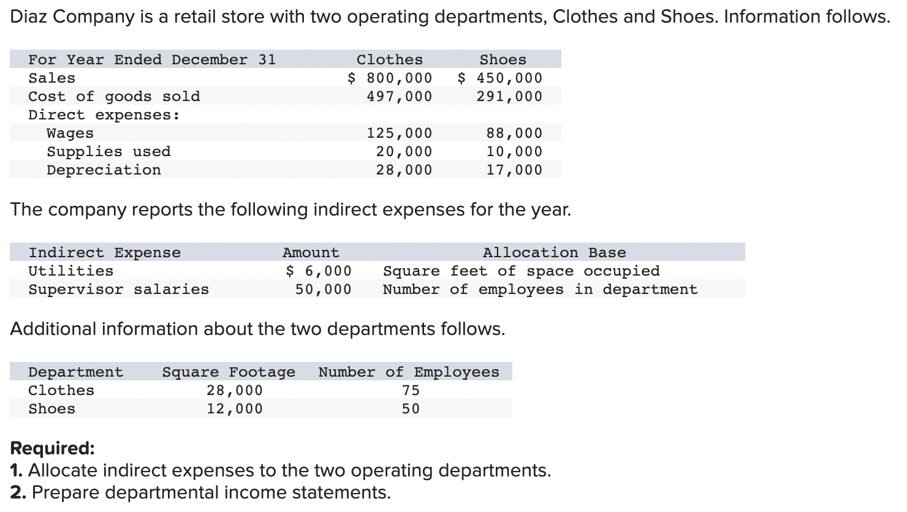The height and width of the screenshot is (512, 907).
Task: Click the 'Square Footage' column header
Action: [x=229, y=372]
